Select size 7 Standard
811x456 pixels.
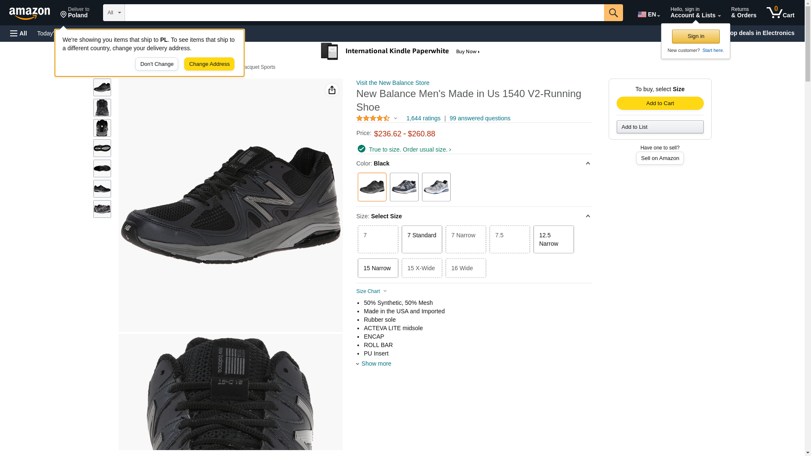pyautogui.click(x=421, y=239)
